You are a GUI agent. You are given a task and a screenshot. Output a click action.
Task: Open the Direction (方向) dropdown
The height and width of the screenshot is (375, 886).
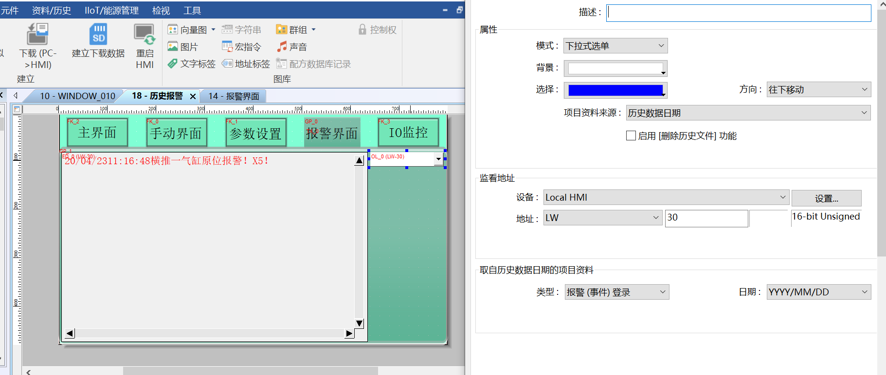[818, 90]
